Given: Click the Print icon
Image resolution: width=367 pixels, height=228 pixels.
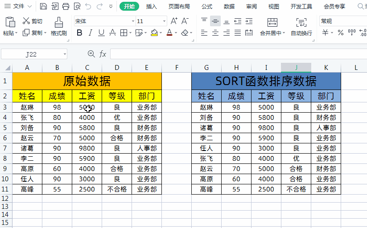Looking at the screenshot, I should pos(66,6).
